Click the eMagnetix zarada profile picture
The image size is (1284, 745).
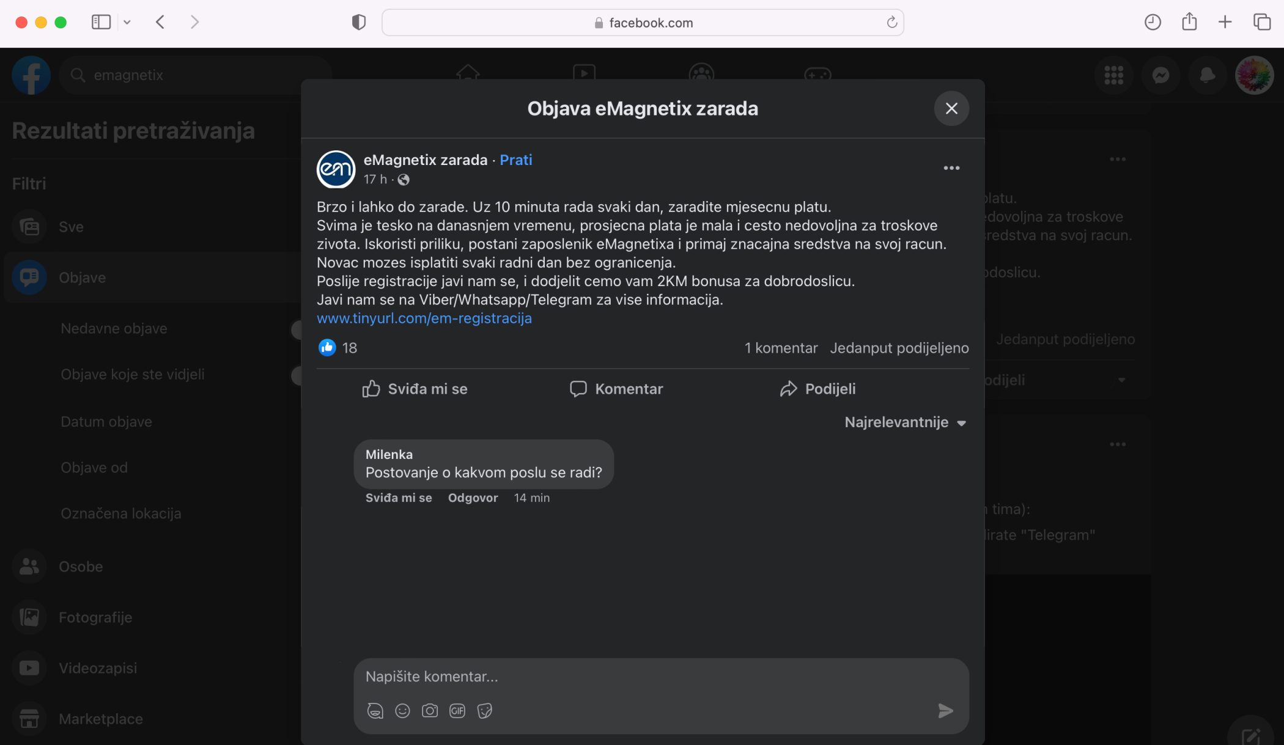point(336,169)
